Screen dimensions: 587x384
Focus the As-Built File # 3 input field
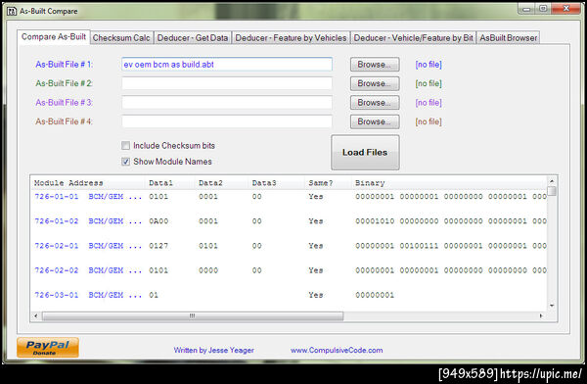coord(227,103)
